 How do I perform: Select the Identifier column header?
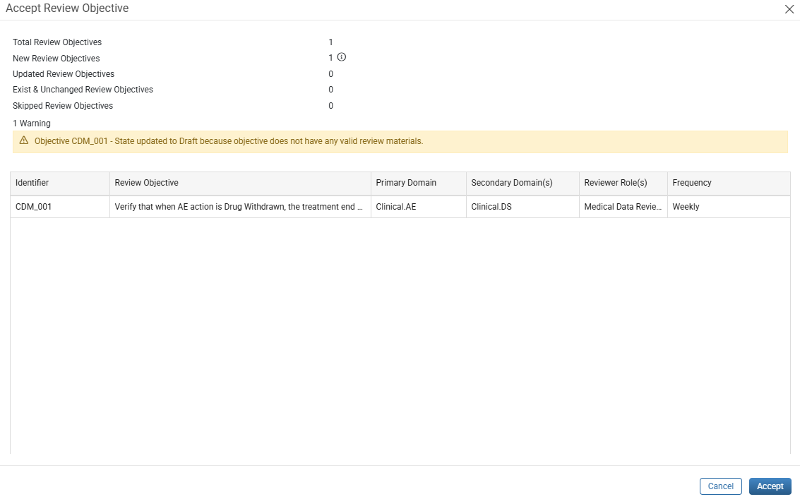pyautogui.click(x=60, y=183)
